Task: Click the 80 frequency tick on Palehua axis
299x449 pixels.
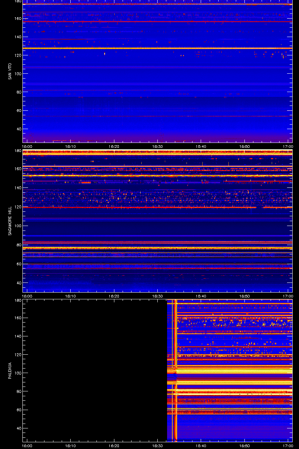Action: coord(19,391)
